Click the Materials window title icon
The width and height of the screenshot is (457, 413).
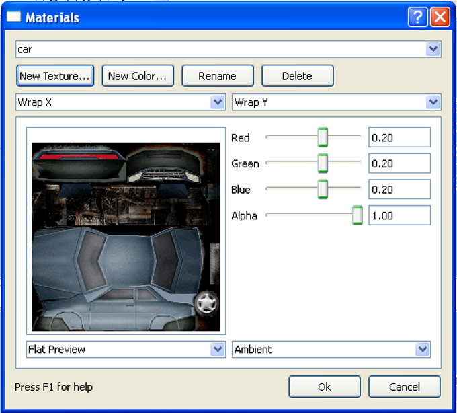click(x=13, y=16)
